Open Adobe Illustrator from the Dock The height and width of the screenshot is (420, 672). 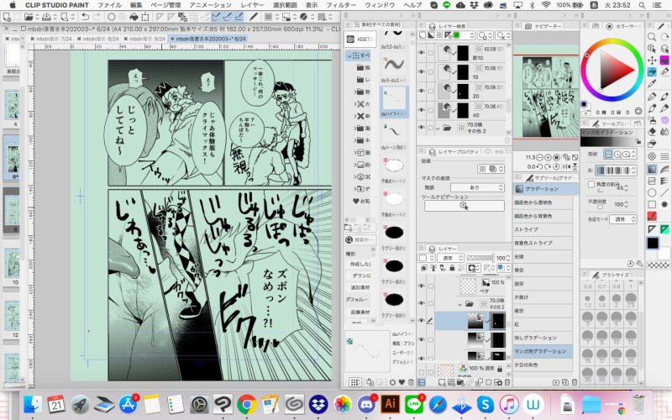coord(390,404)
